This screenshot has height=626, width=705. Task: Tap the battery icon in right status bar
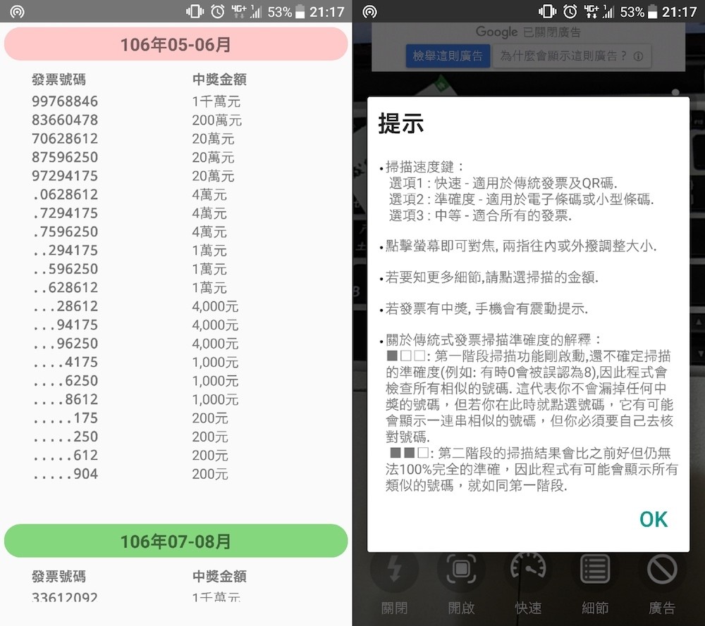click(652, 12)
